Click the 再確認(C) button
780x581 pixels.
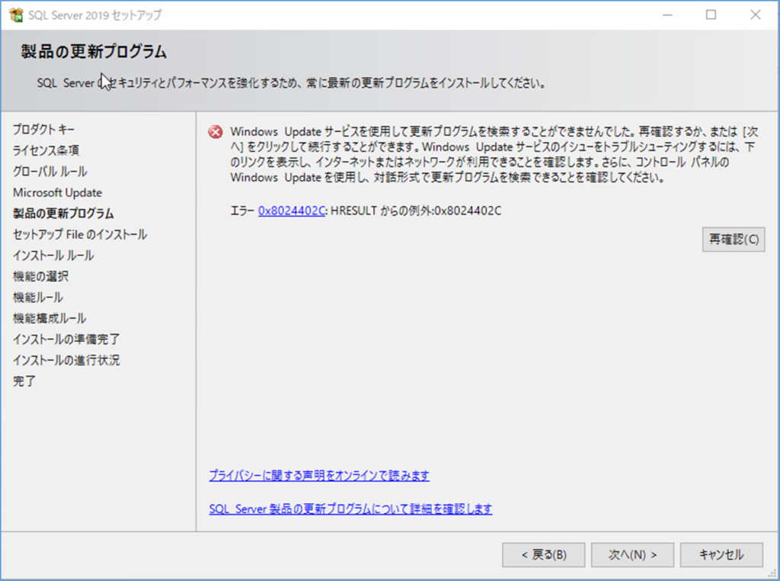734,239
